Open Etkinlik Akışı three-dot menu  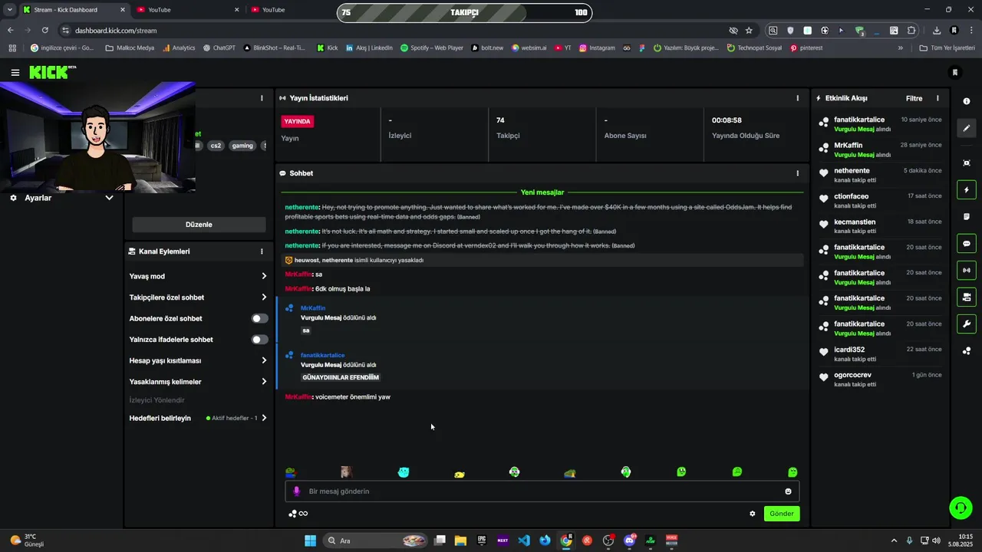coord(937,98)
